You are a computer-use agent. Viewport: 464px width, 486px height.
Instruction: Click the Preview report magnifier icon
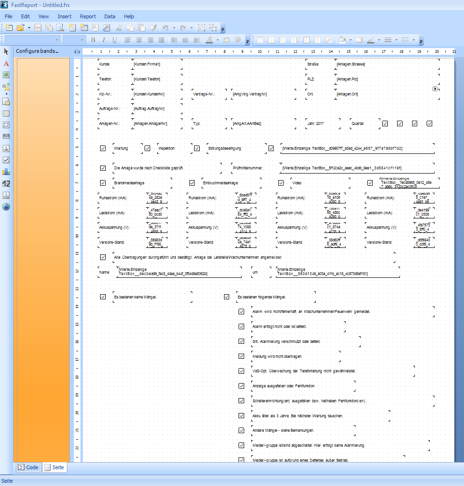[x=60, y=28]
